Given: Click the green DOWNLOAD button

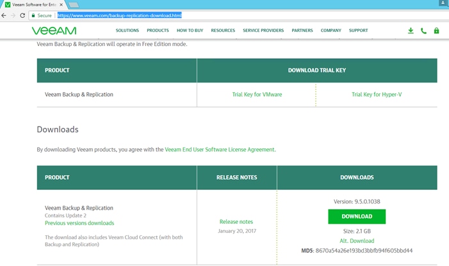Looking at the screenshot, I should pos(357,216).
